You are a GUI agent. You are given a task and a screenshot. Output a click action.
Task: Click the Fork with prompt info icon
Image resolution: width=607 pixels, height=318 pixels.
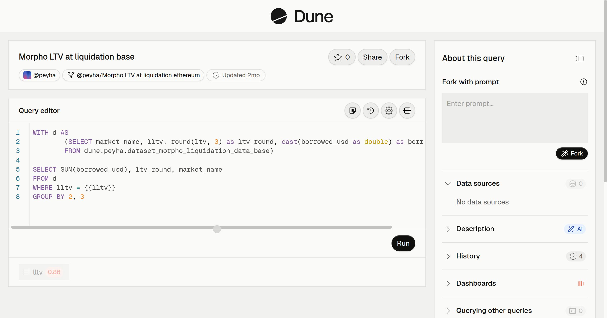583,82
